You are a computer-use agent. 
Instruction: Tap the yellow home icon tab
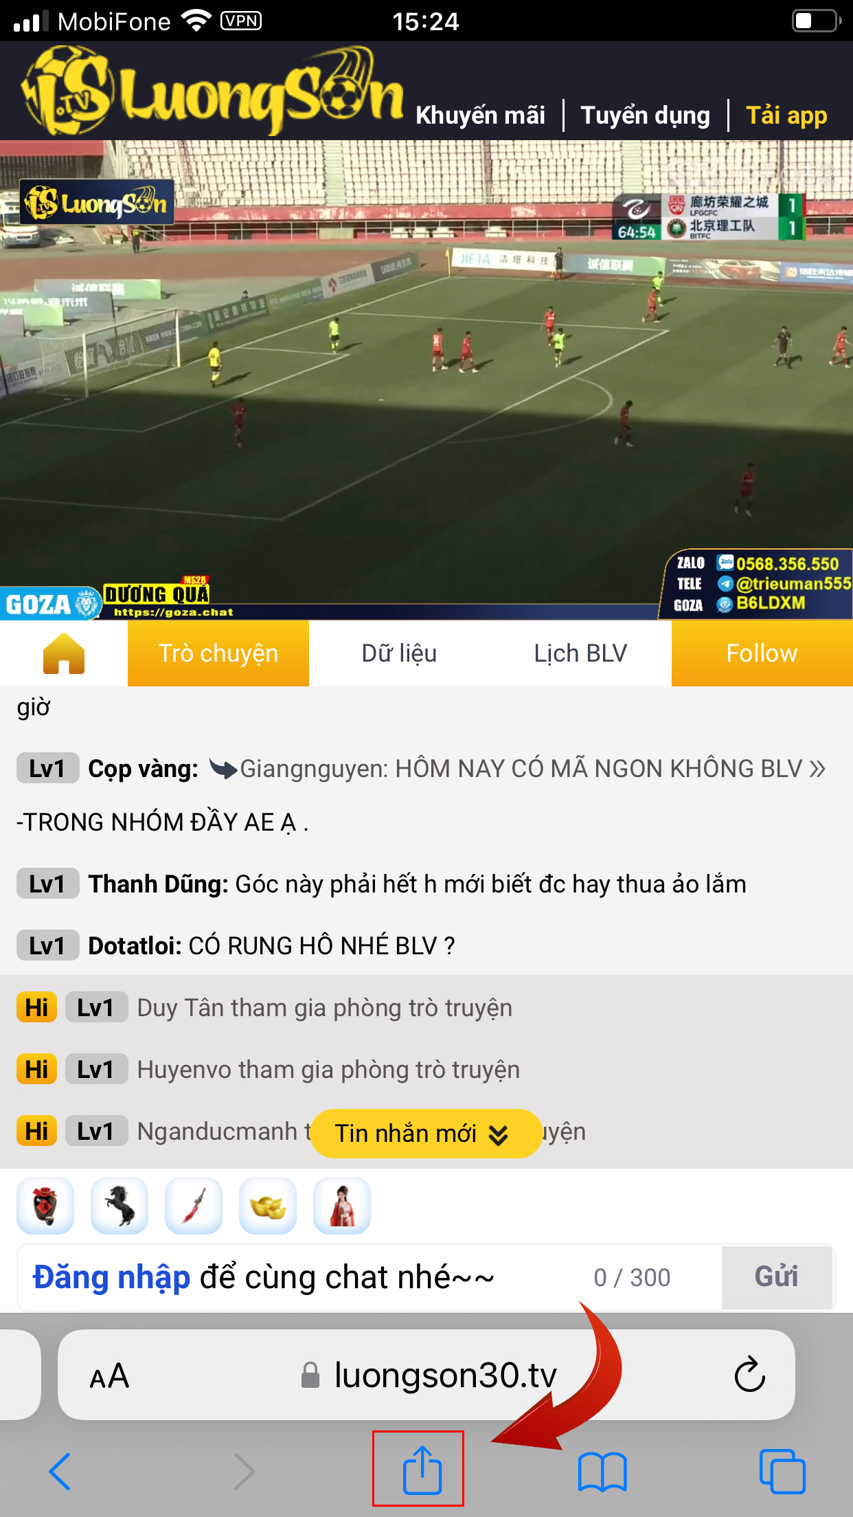click(x=64, y=653)
